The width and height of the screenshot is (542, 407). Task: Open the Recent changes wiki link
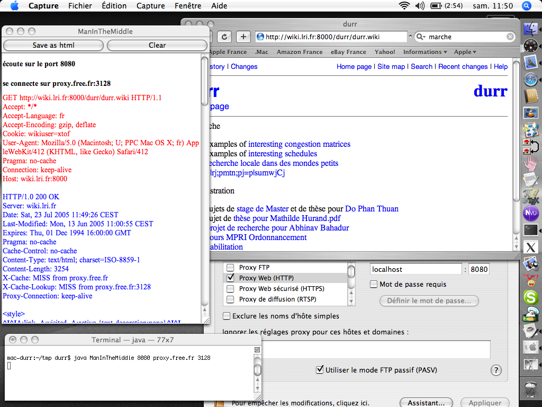pyautogui.click(x=463, y=67)
